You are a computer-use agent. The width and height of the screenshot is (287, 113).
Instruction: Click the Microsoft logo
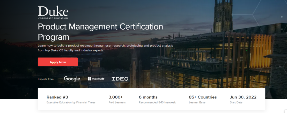click(x=96, y=79)
